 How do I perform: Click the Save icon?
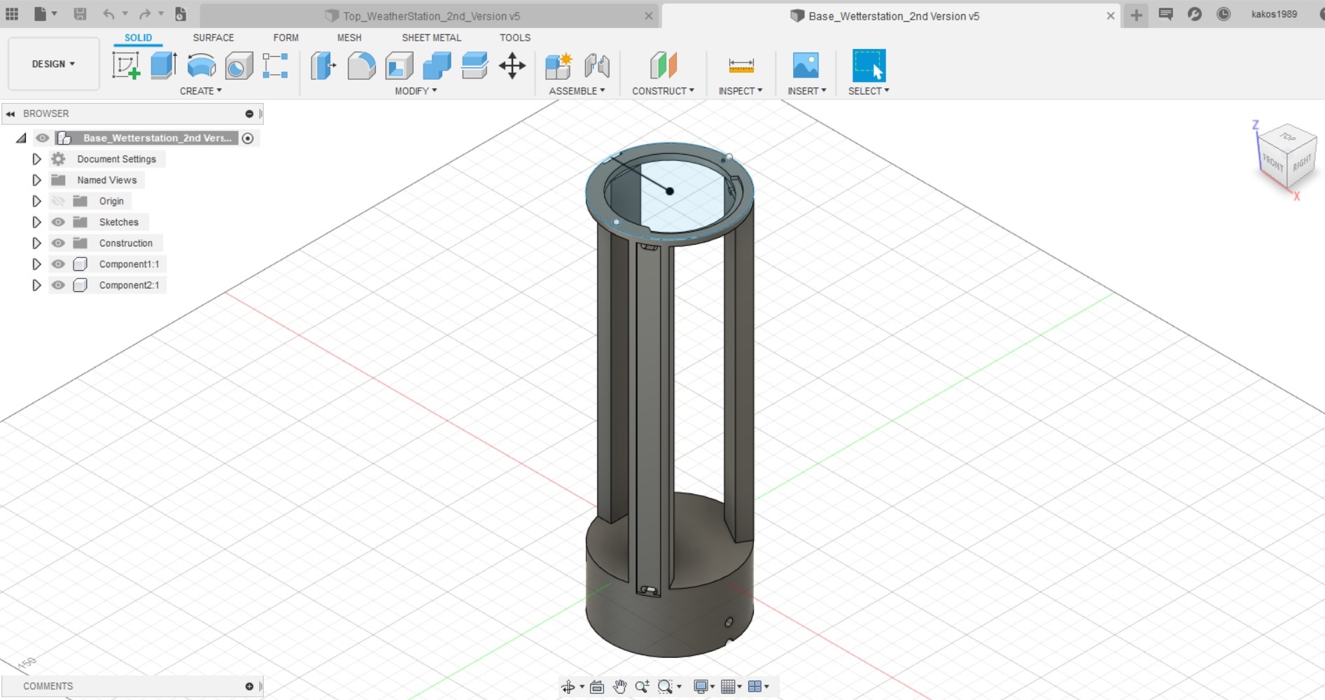[x=80, y=14]
